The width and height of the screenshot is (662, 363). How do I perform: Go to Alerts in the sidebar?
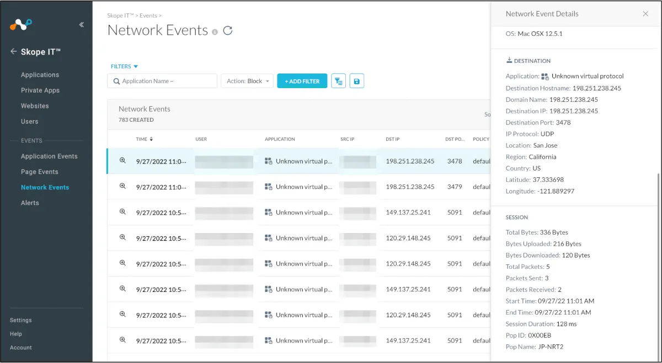pos(30,203)
